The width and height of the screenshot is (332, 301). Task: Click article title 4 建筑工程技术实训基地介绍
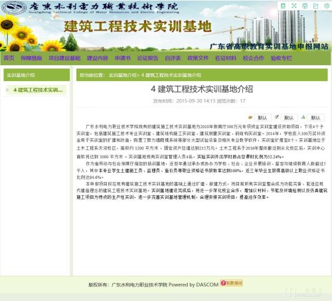point(202,89)
